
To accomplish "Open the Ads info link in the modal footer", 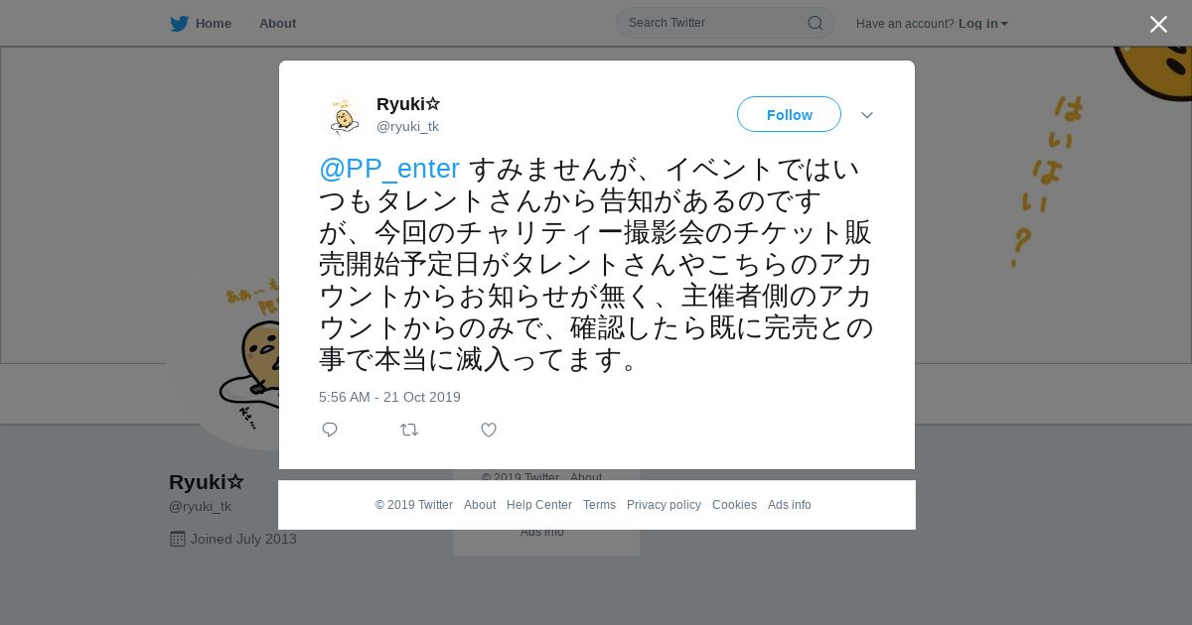I will [x=790, y=505].
